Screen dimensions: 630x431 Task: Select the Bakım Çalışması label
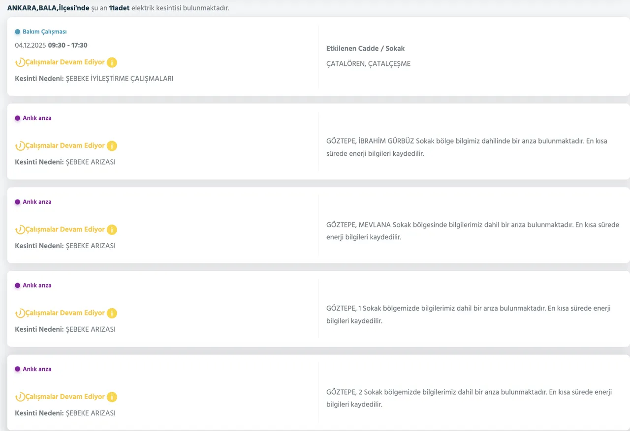44,32
